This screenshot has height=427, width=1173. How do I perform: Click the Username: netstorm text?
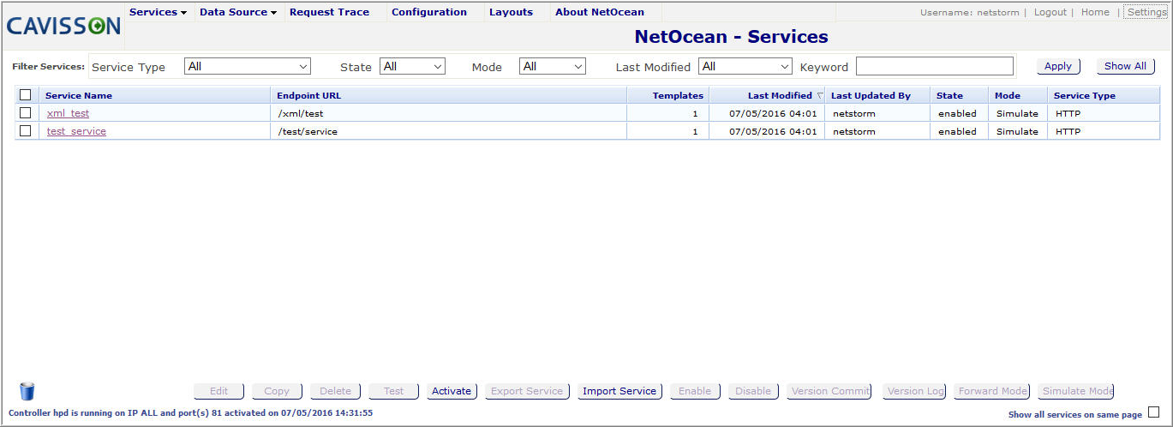point(969,12)
